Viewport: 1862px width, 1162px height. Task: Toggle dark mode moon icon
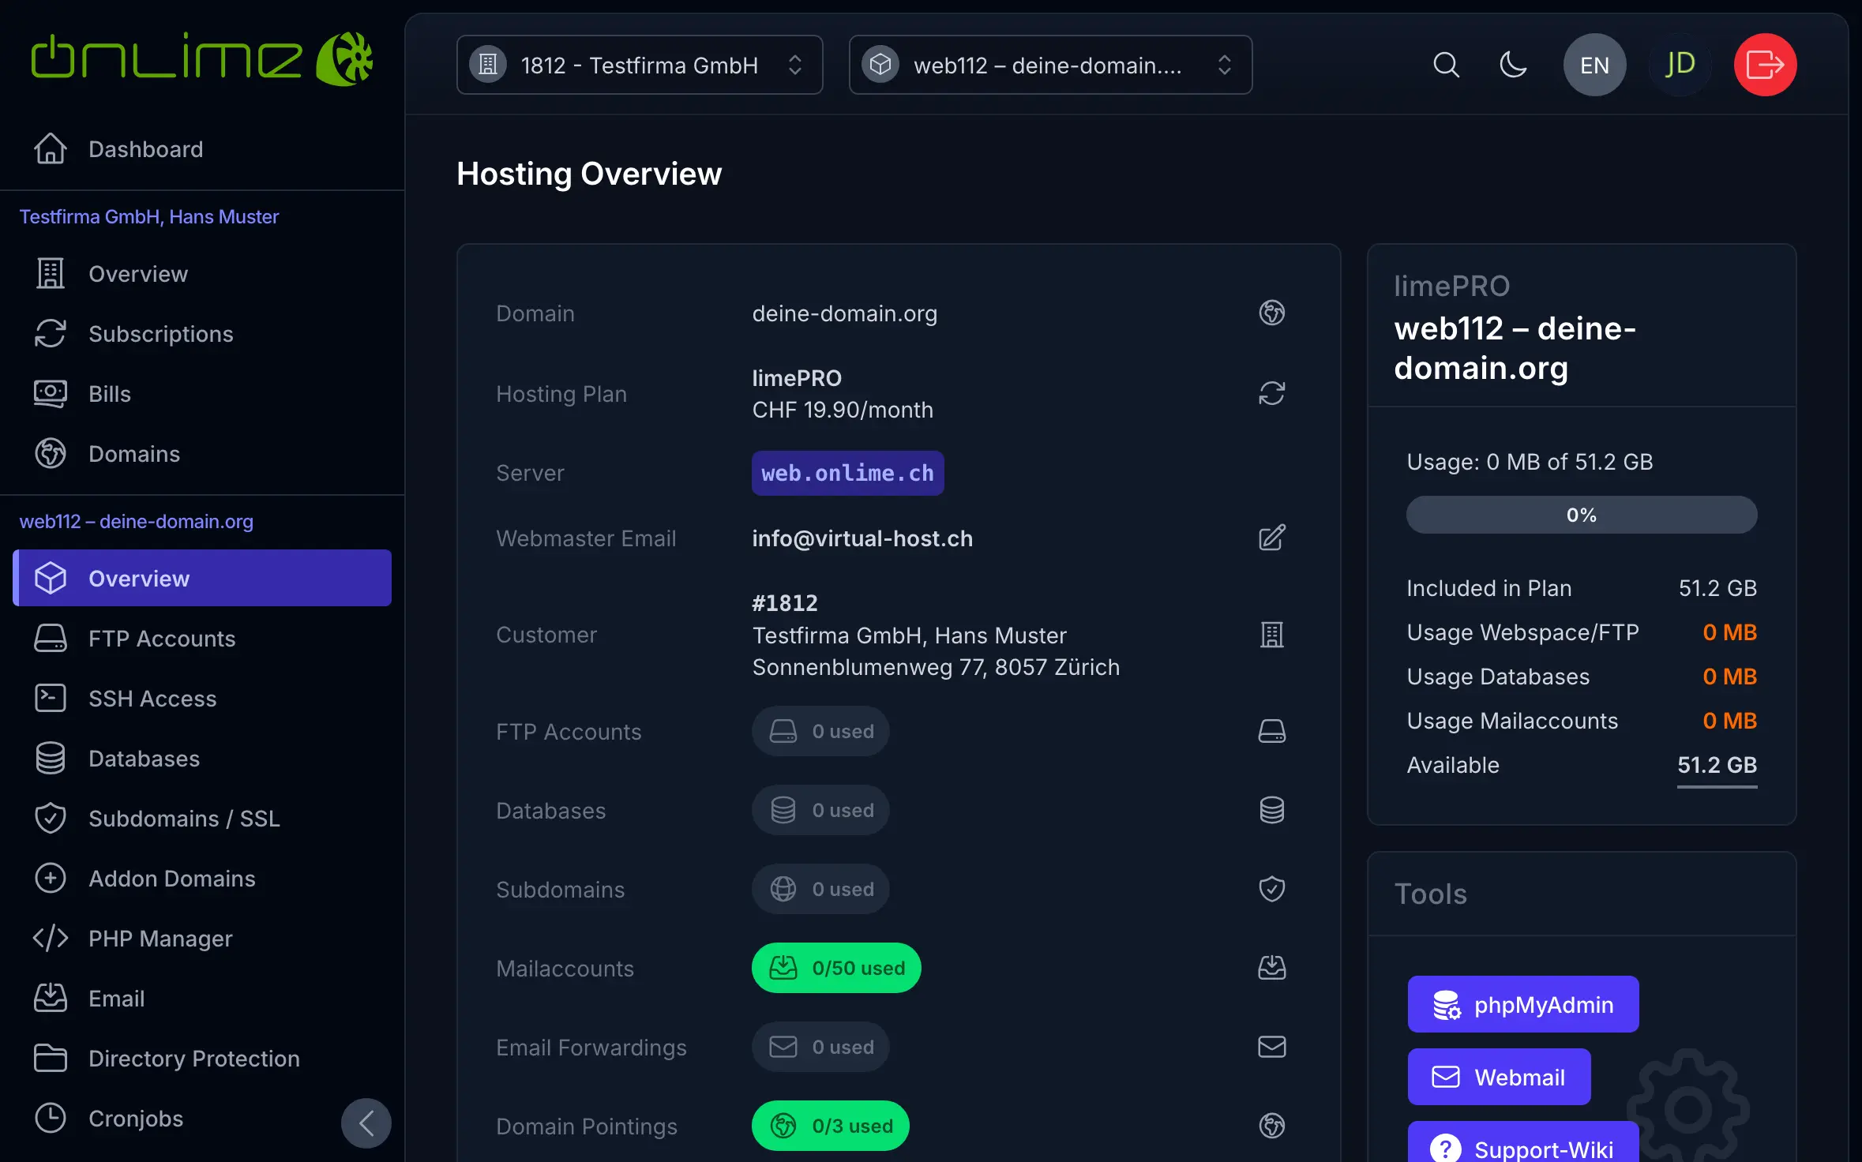(1513, 65)
